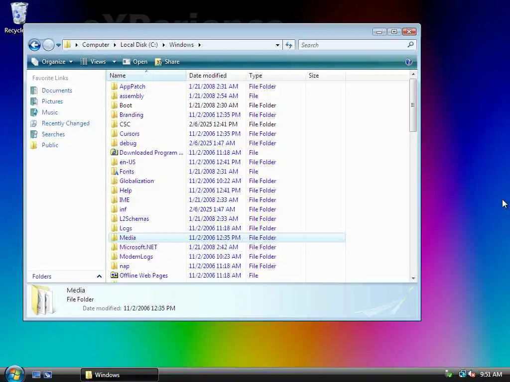Screen dimensions: 510x382
Task: Open the Organize menu
Action: click(x=52, y=62)
